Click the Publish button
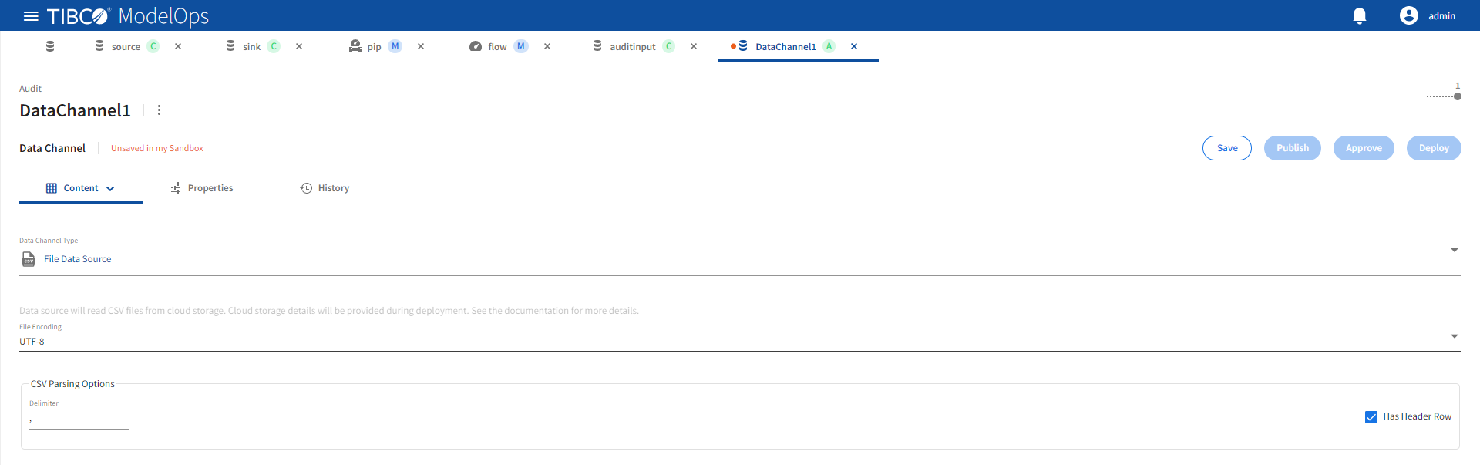Image resolution: width=1480 pixels, height=465 pixels. (1293, 148)
